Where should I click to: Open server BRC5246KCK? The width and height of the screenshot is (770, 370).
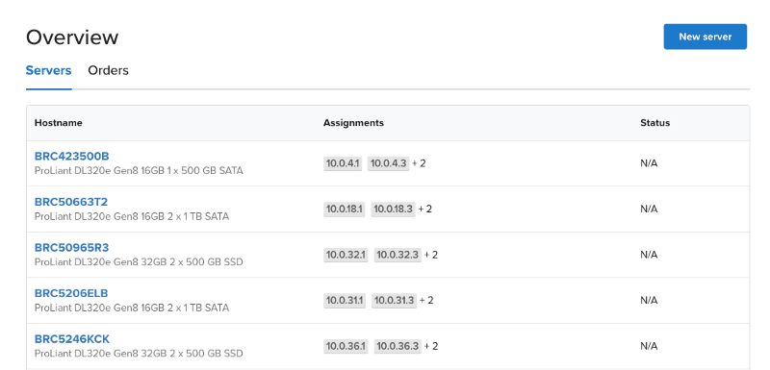point(72,339)
